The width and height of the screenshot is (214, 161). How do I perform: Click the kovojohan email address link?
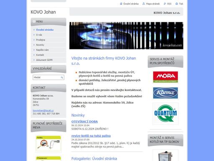point(43,110)
